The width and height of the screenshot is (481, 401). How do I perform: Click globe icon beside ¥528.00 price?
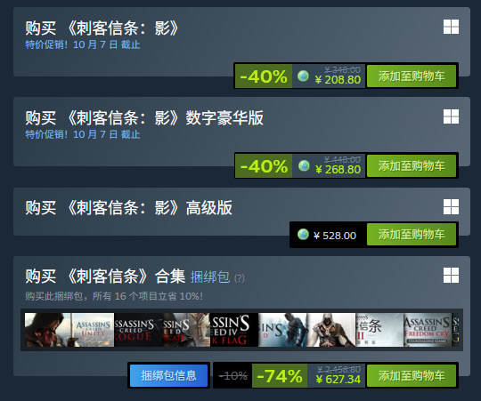(303, 235)
